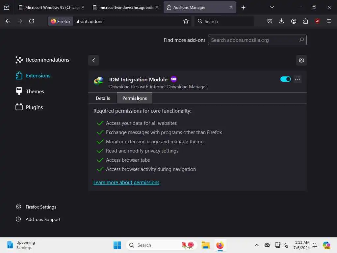The width and height of the screenshot is (337, 253).
Task: Open the Themes category
Action: [30, 92]
